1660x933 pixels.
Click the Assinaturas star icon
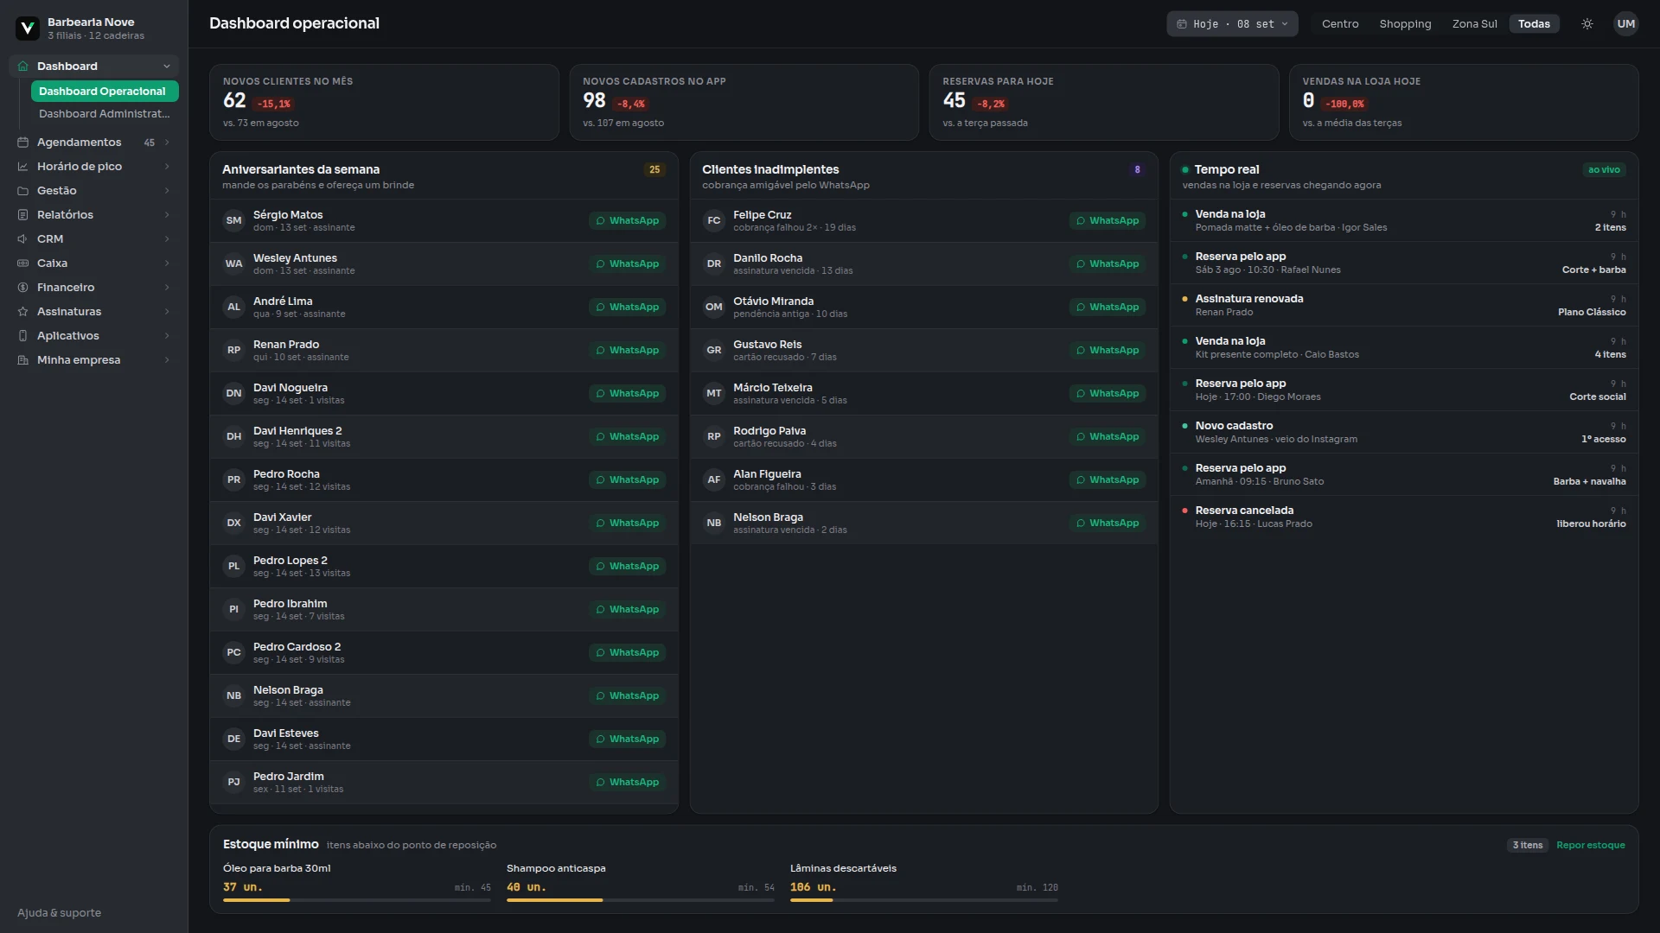coord(22,312)
